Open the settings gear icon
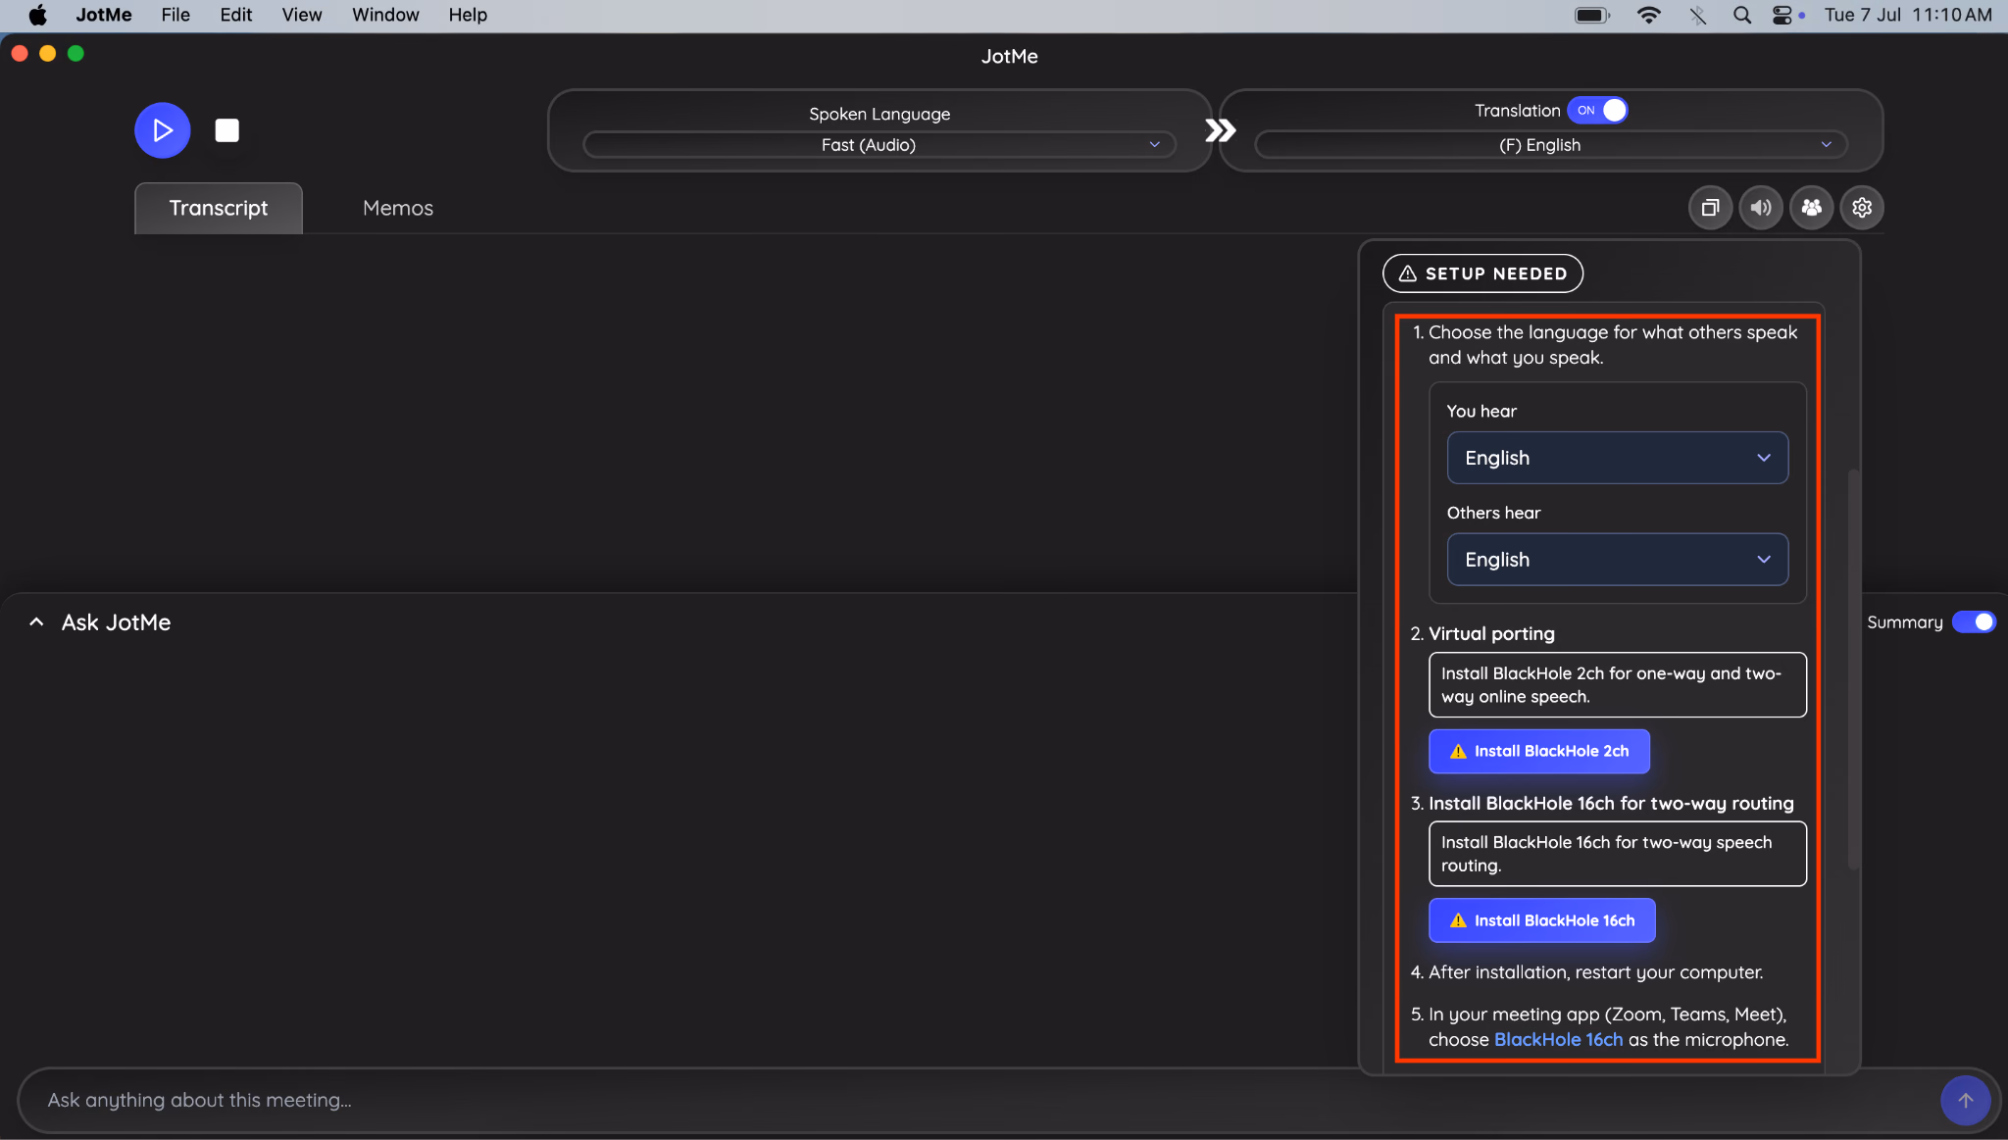 1862,208
